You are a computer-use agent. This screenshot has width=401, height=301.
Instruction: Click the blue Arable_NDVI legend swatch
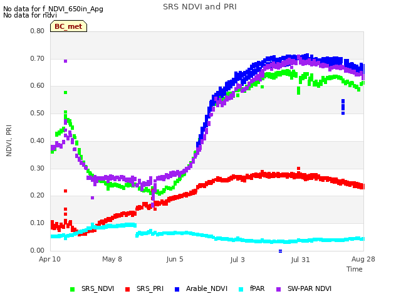177,290
